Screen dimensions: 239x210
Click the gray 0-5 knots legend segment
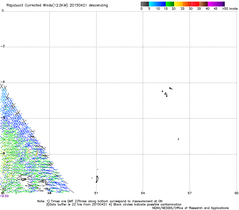pos(145,4)
